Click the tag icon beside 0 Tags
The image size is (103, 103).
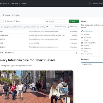coord(15,21)
